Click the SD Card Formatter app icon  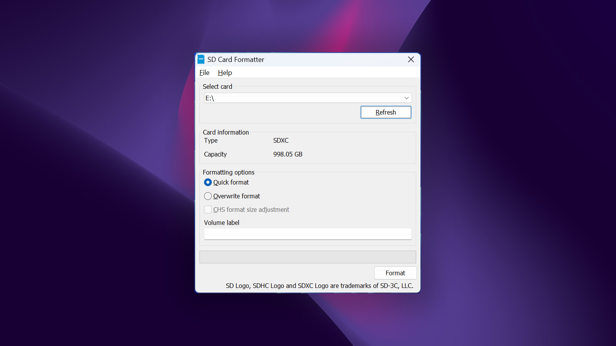201,59
